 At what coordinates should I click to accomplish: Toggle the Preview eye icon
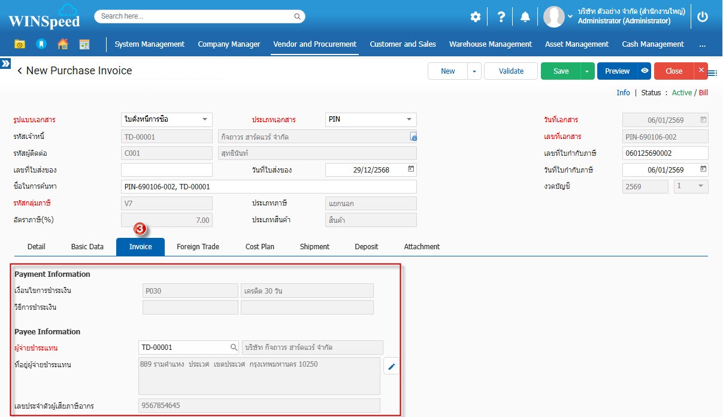(644, 71)
